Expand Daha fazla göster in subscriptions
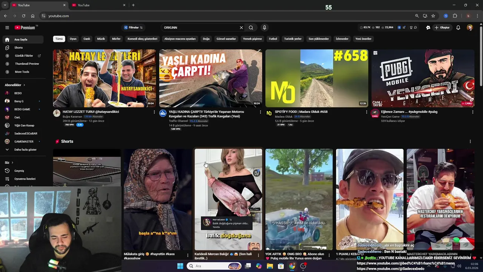The height and width of the screenshot is (272, 483). tap(23, 150)
